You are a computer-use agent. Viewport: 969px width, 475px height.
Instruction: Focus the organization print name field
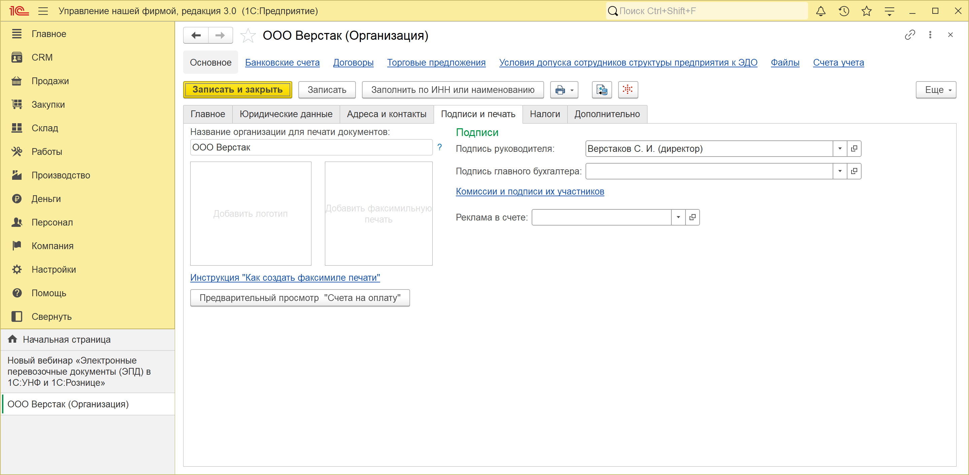click(311, 147)
